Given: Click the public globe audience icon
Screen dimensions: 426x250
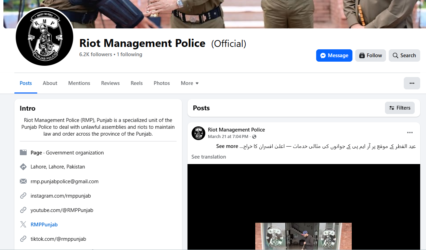Looking at the screenshot, I should coord(254,137).
